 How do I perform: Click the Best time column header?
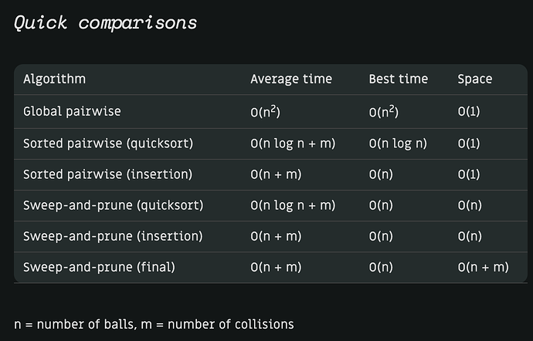[x=399, y=79]
